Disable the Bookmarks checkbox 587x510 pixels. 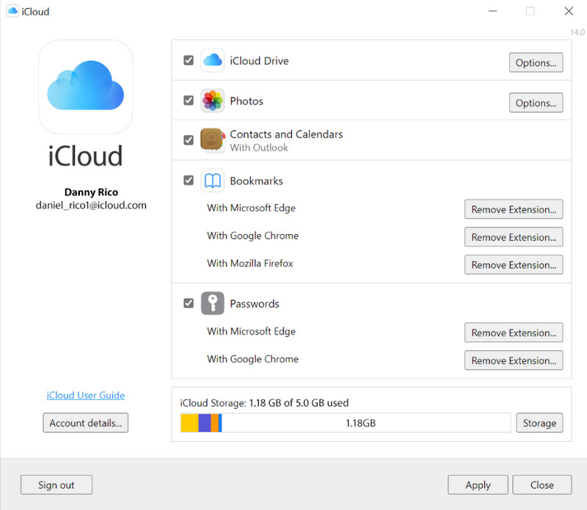click(189, 181)
